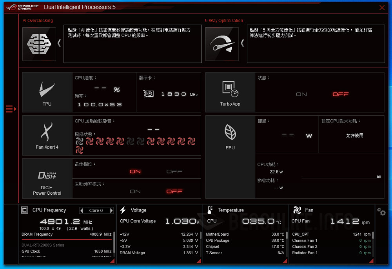Viewport: 392px width, 269px height.
Task: Collapse AI Overclocking description with its chevron
Action: (59, 43)
